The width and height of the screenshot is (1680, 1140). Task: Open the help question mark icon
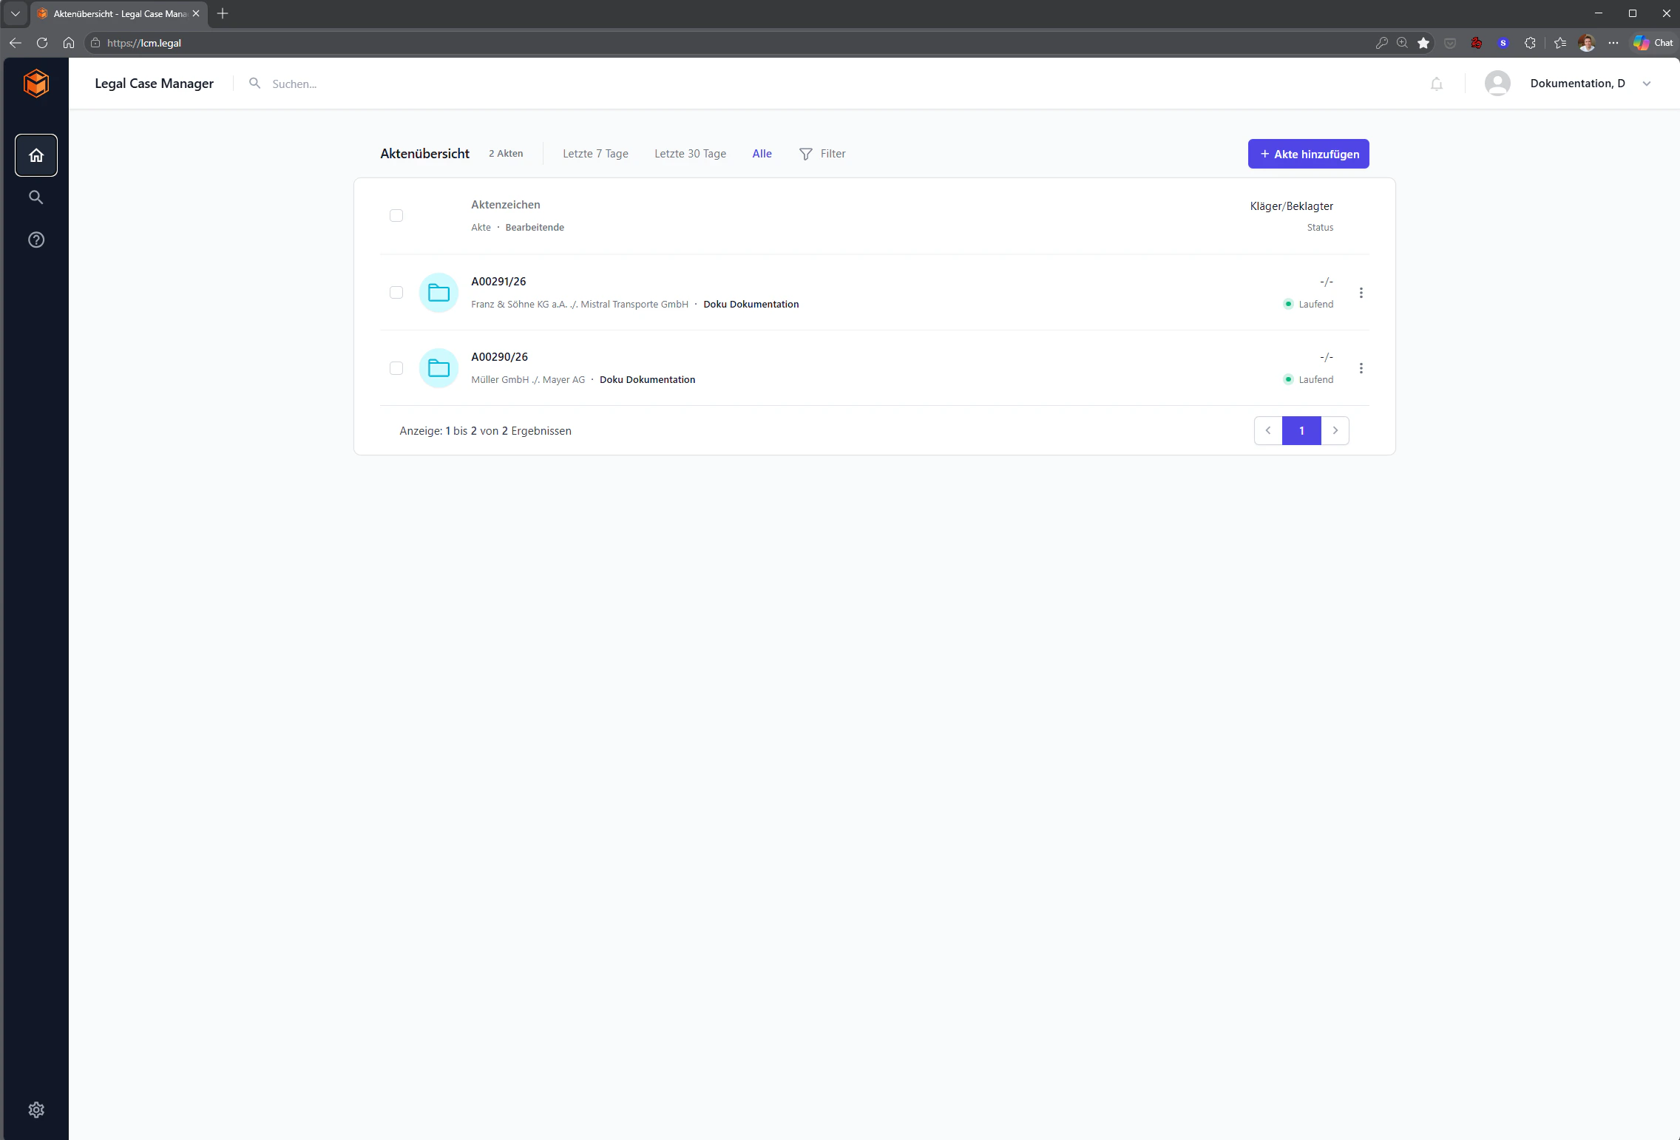[36, 240]
